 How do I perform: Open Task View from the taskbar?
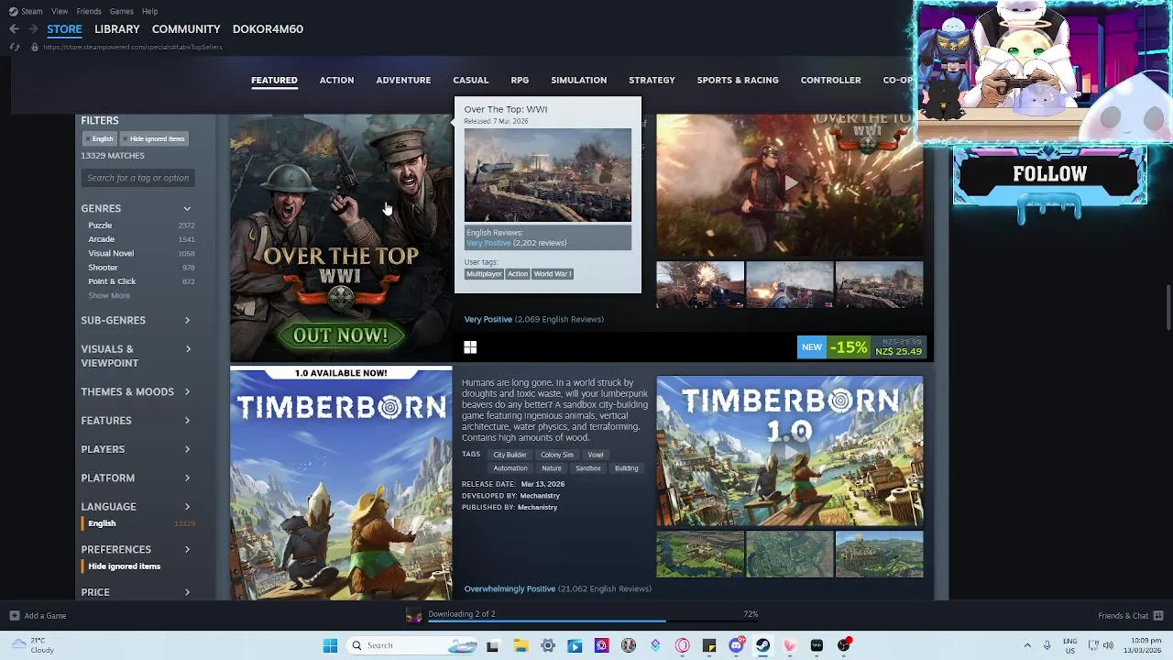tap(492, 645)
